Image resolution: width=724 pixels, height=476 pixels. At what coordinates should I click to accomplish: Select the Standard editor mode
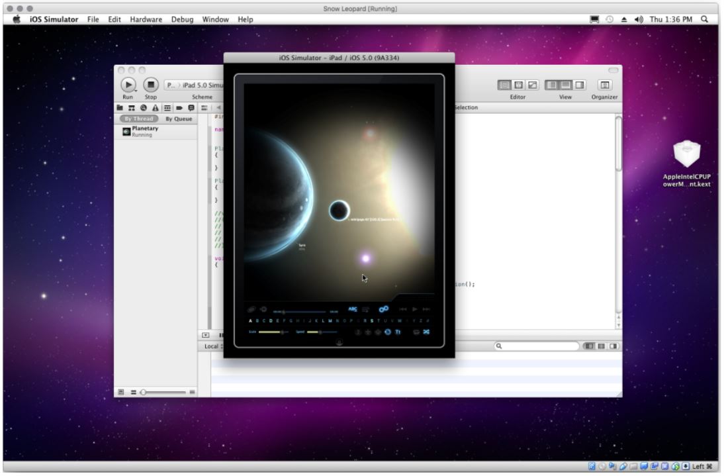click(505, 85)
